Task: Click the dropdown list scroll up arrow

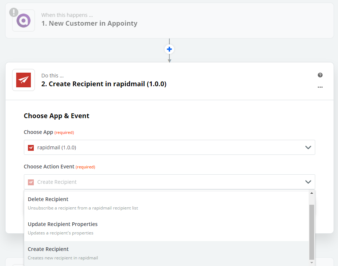Action: pos(312,193)
